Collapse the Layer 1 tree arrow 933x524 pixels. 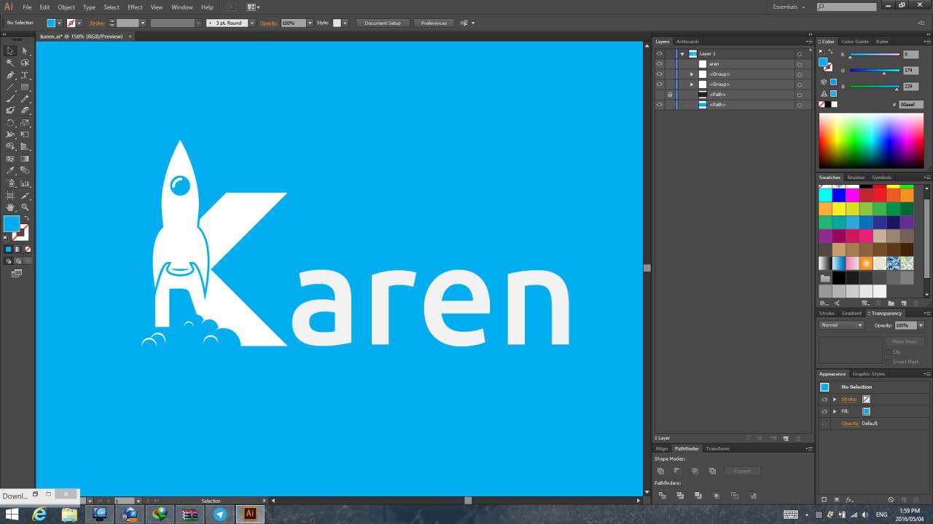pyautogui.click(x=682, y=54)
